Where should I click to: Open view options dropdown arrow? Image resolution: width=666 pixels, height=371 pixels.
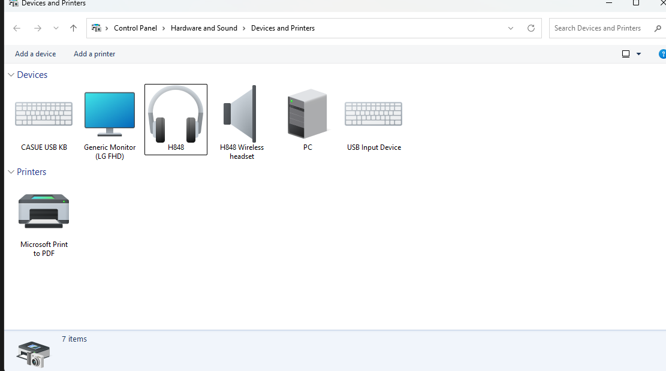(x=638, y=54)
